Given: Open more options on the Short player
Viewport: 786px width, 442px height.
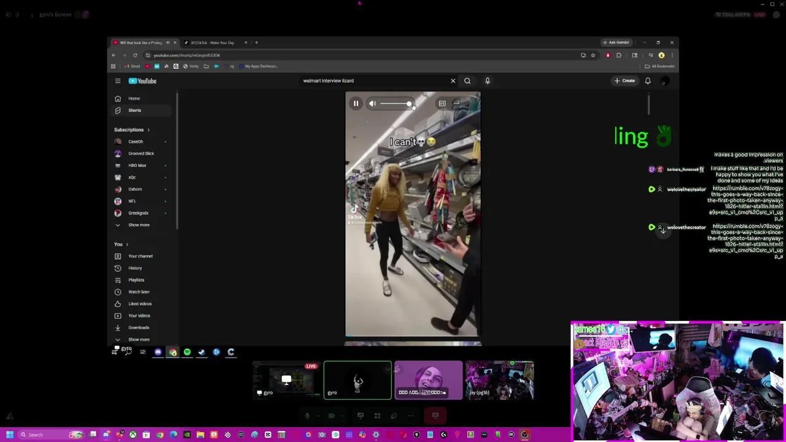Looking at the screenshot, I should [x=456, y=104].
